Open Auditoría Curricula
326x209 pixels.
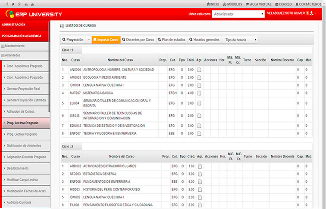(x=26, y=203)
